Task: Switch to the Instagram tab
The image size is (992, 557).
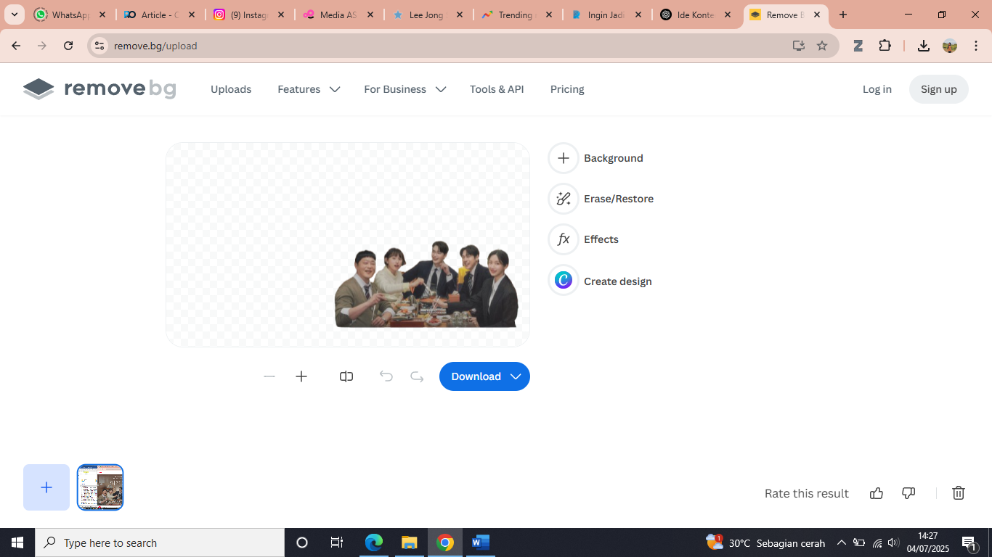Action: tap(249, 15)
